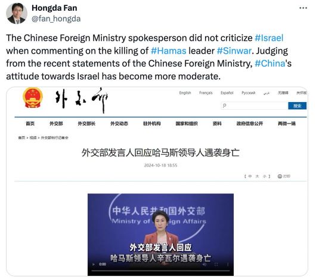Click the @fan_hongda handle
The image size is (316, 280).
click(56, 19)
